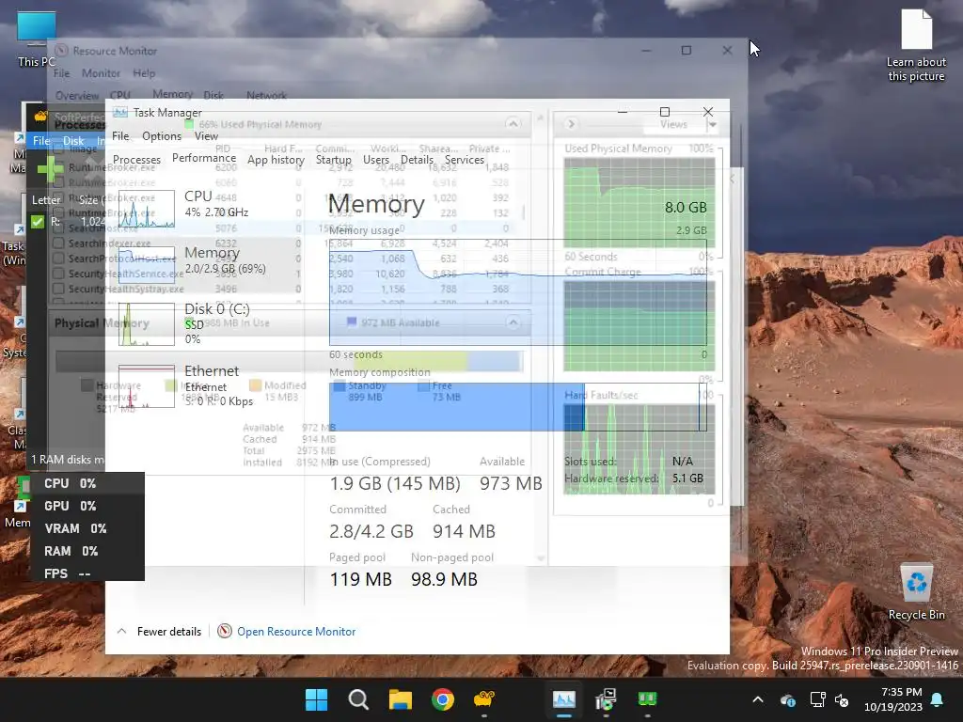Switch to the App history tab
The height and width of the screenshot is (722, 963).
tap(276, 159)
